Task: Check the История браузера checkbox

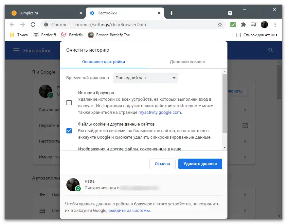Action: click(x=69, y=103)
